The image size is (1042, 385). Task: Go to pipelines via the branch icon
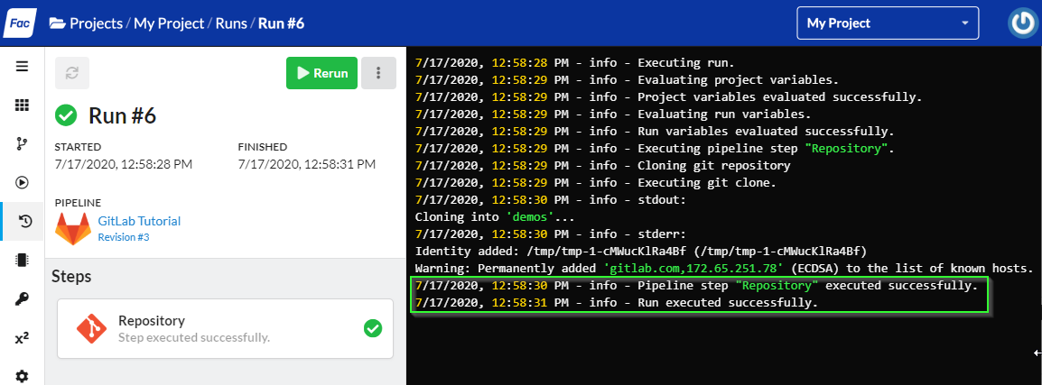coord(22,143)
